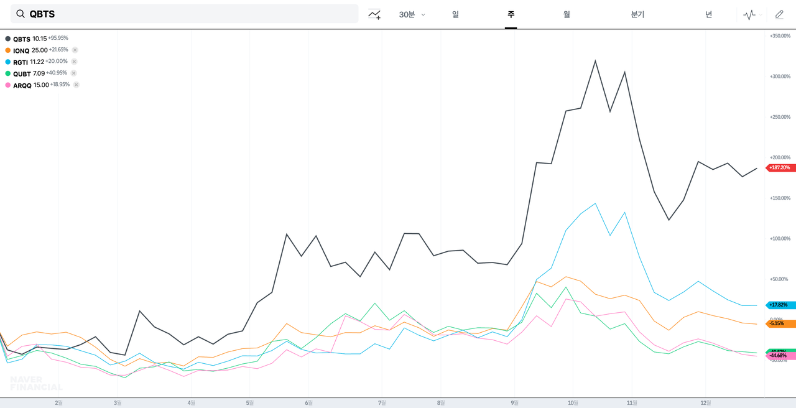Click the 10월 time axis label
The image size is (796, 408).
coord(573,402)
